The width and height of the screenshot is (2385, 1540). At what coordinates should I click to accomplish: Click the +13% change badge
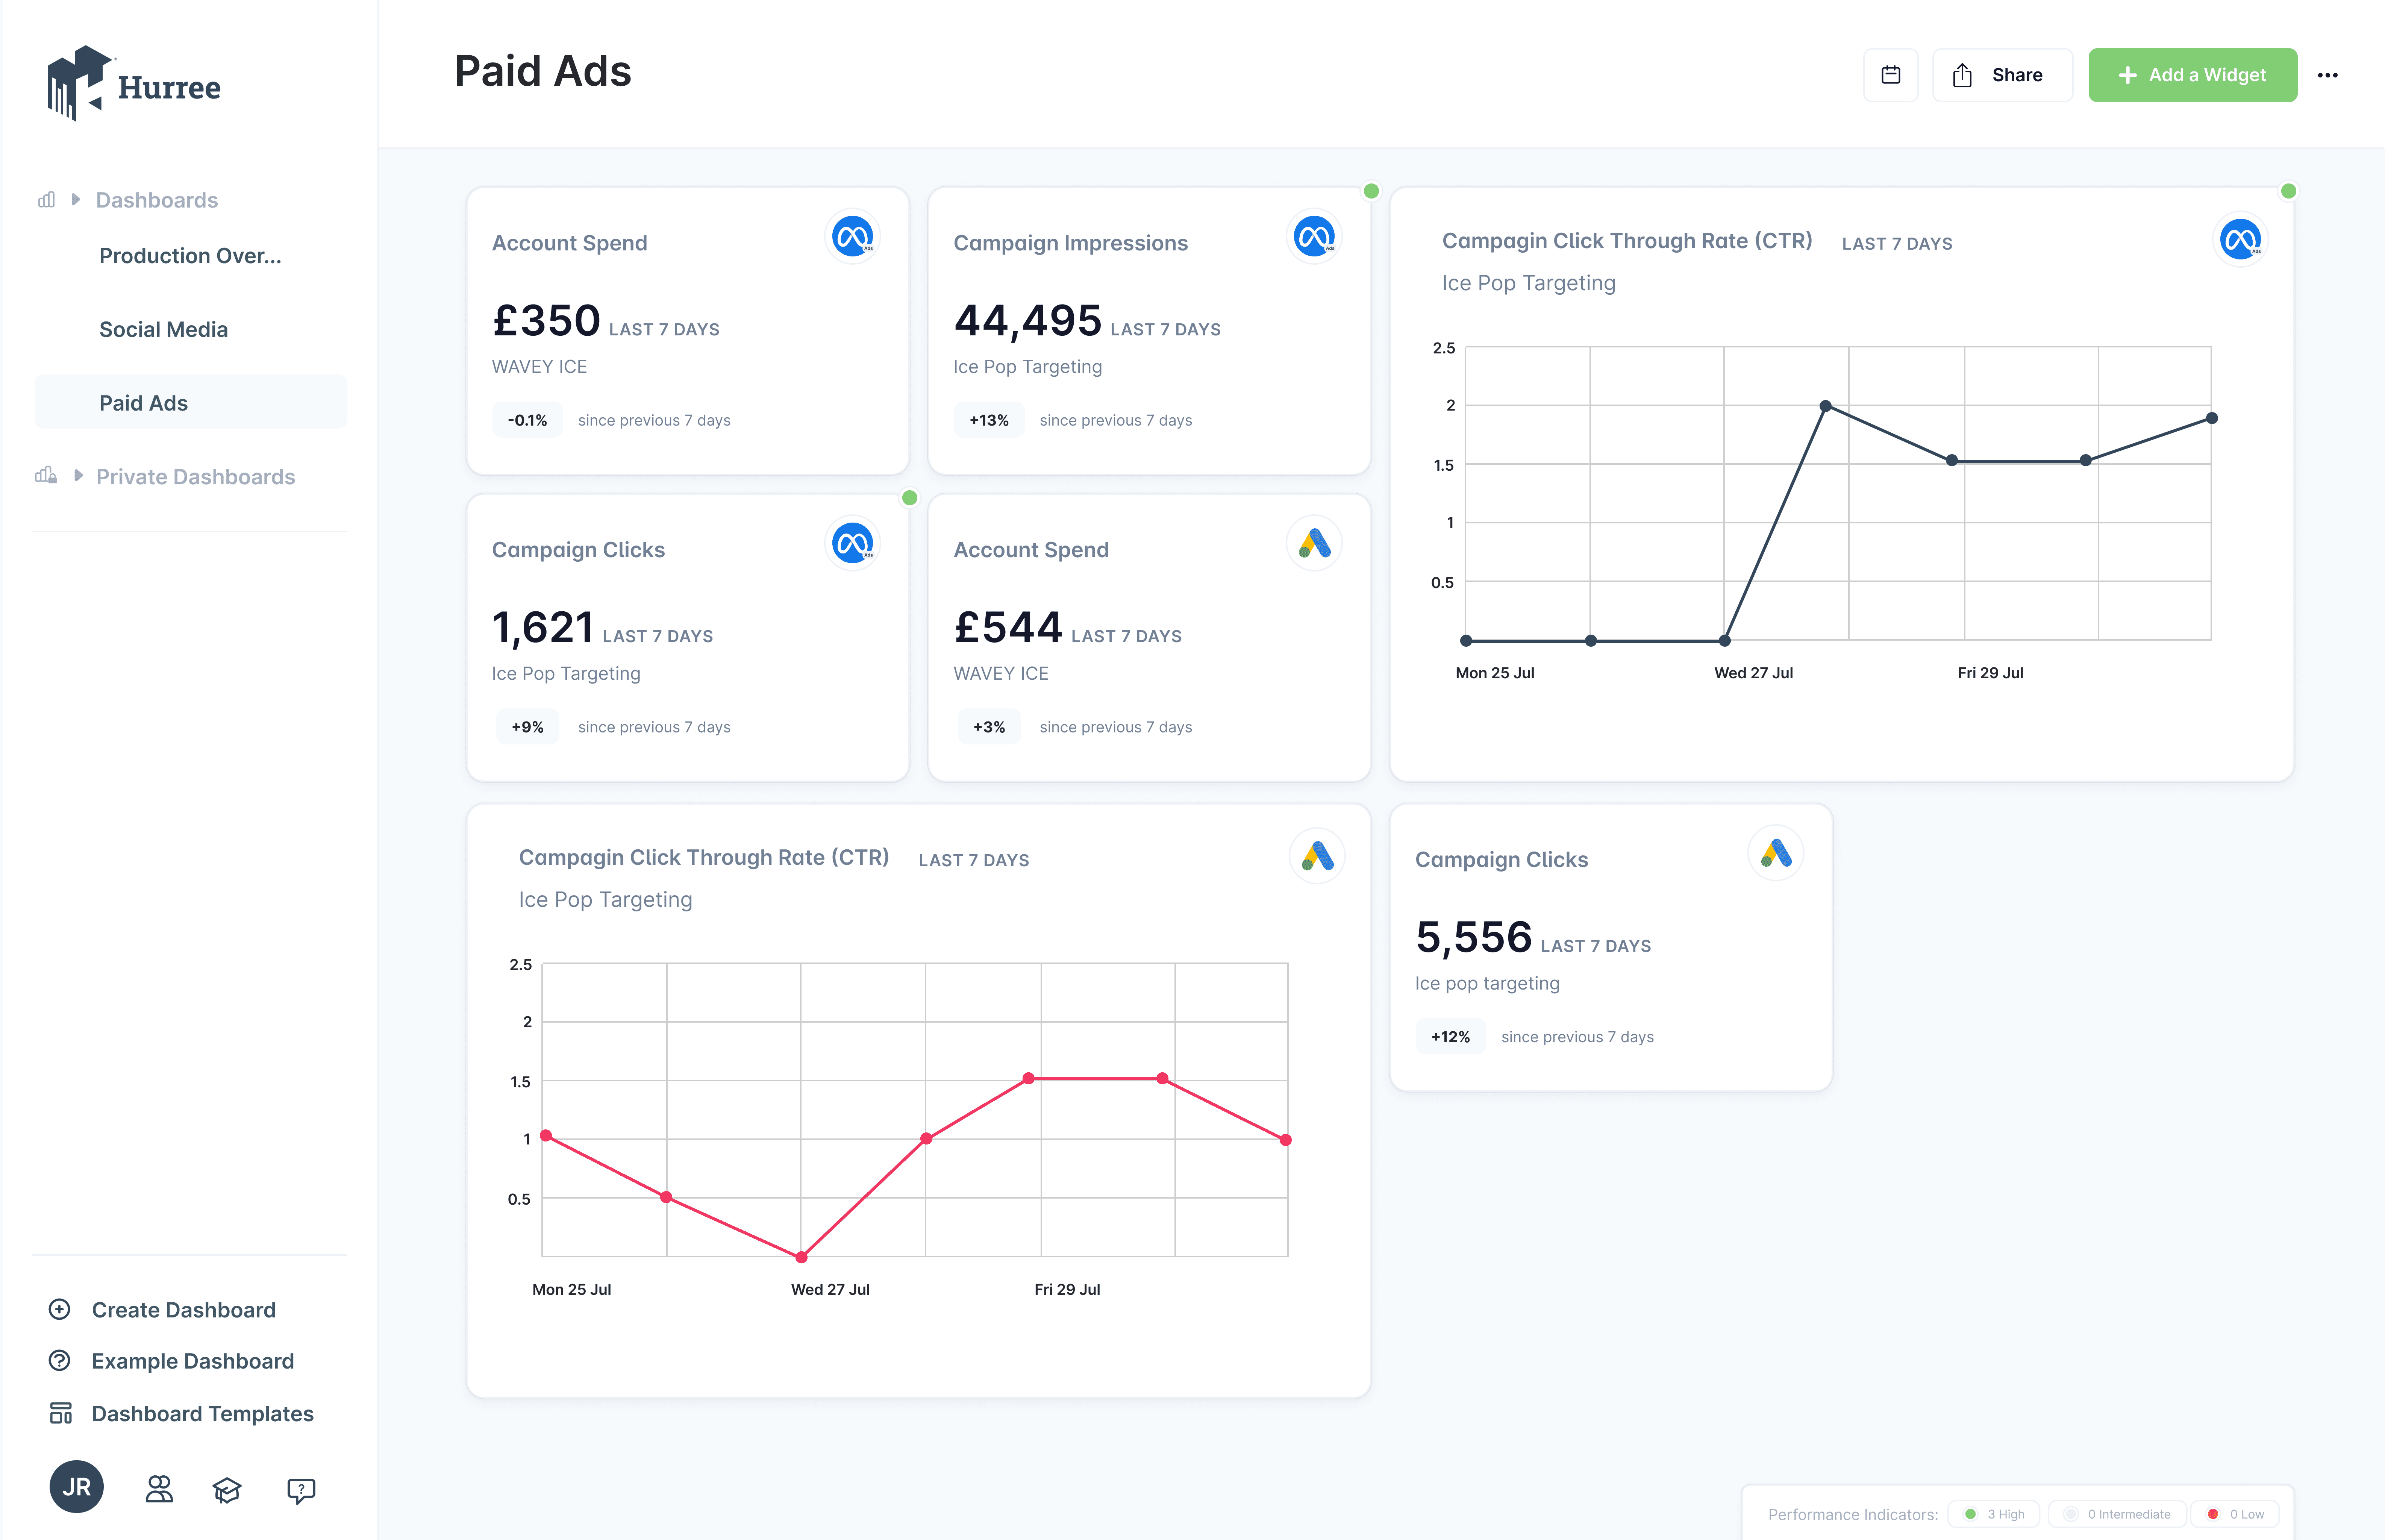coord(989,420)
